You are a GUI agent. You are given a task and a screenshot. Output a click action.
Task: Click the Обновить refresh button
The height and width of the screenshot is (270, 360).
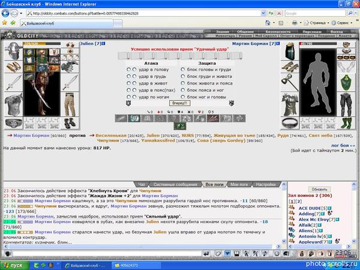pyautogui.click(x=319, y=190)
